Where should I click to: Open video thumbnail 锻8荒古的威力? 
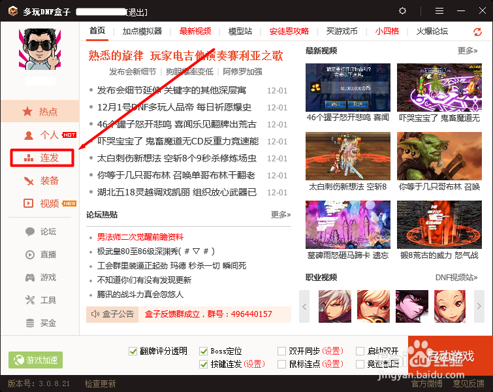click(439, 225)
